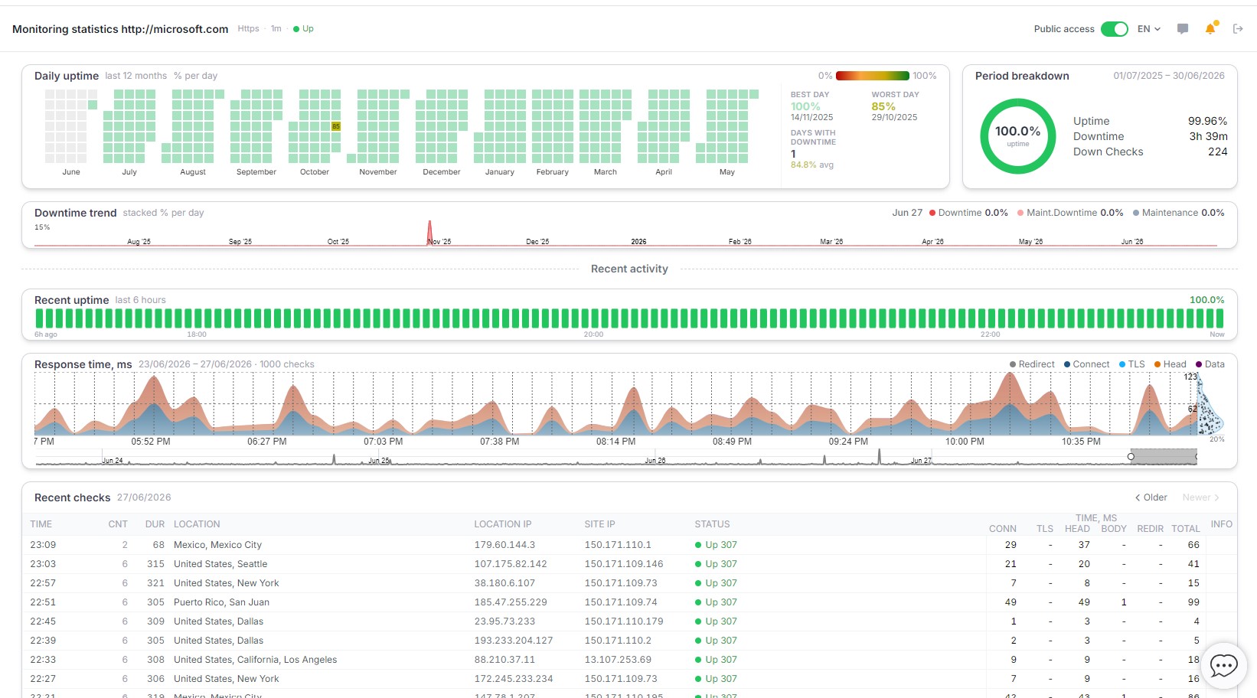Toggle the Data legend series

pyautogui.click(x=1210, y=364)
